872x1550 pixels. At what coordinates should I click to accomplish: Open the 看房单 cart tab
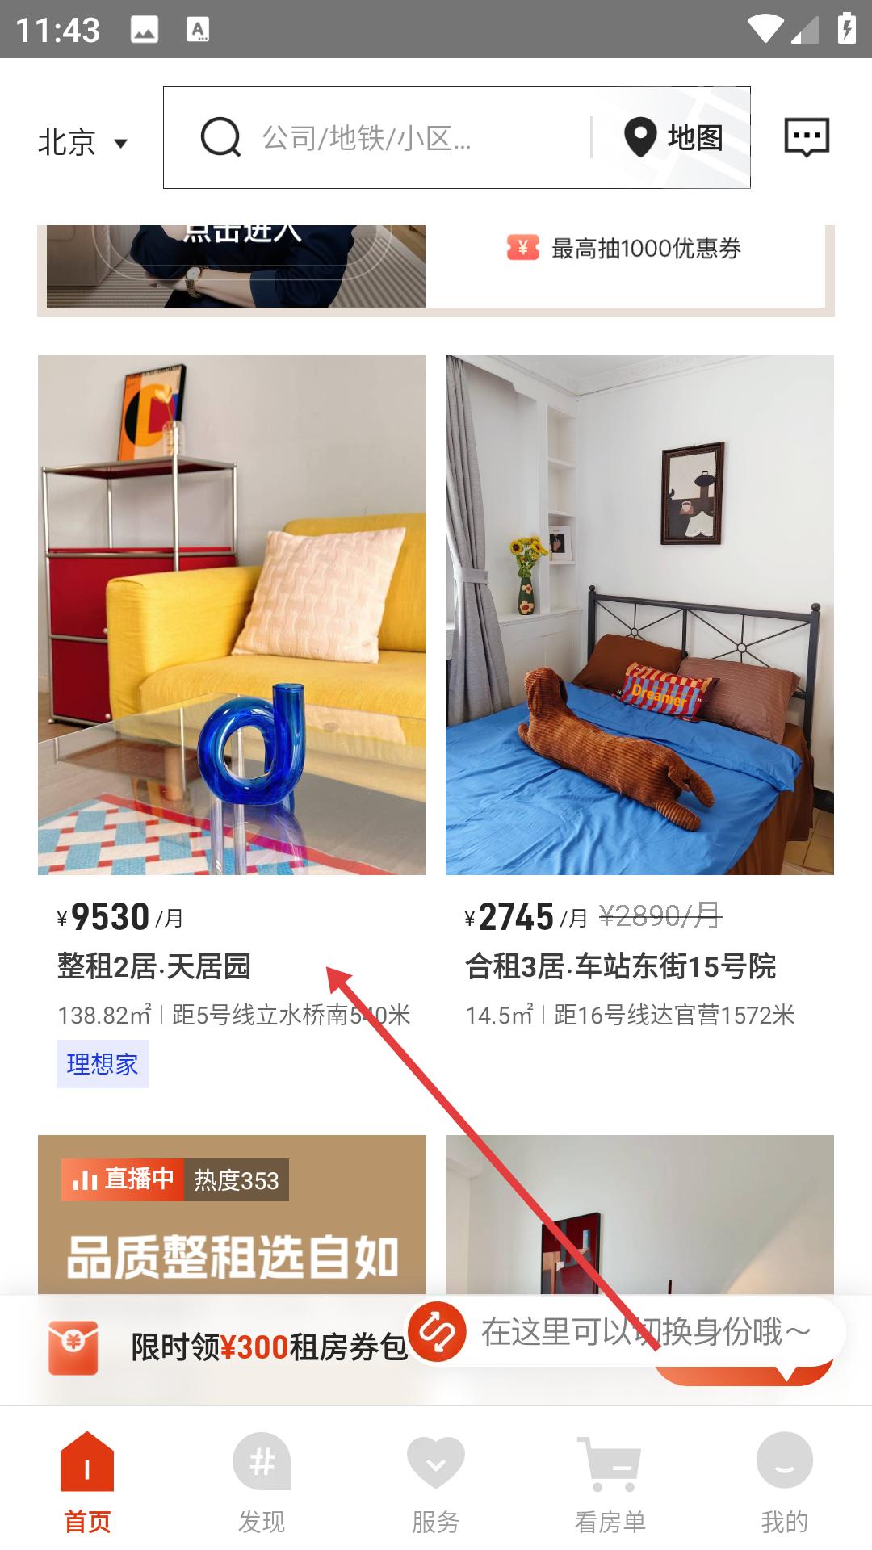tap(610, 1484)
